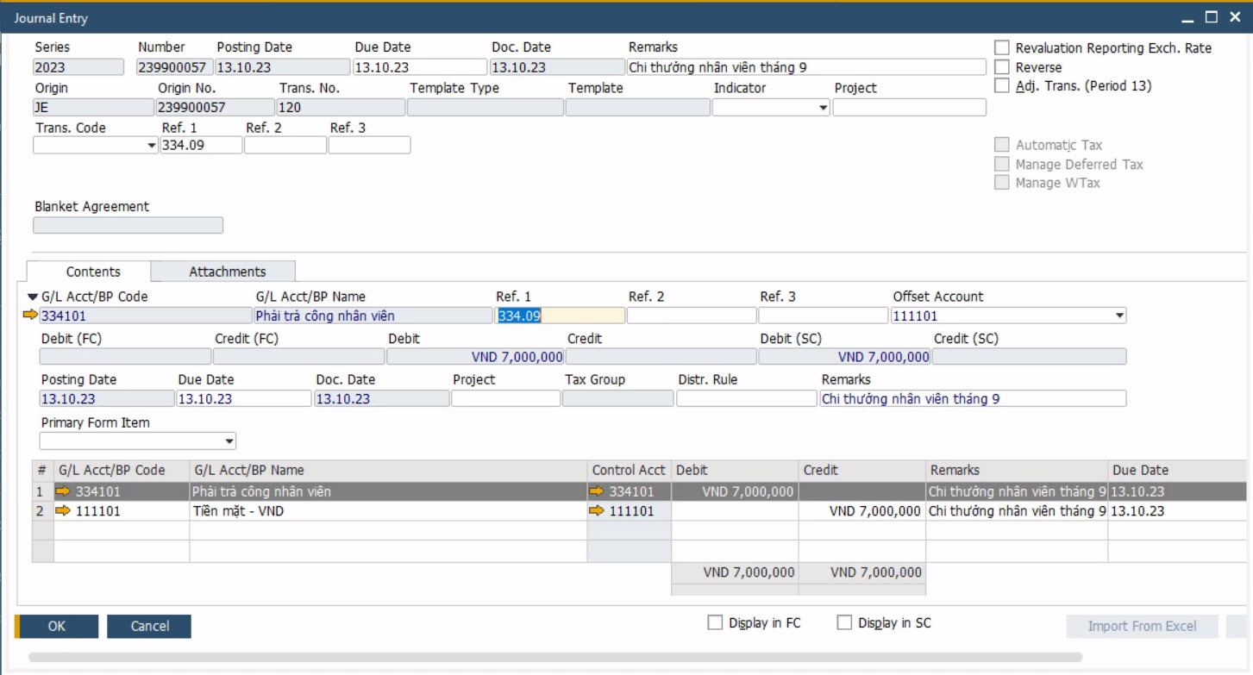Follow link arrow for account 111101 in row 2

63,511
